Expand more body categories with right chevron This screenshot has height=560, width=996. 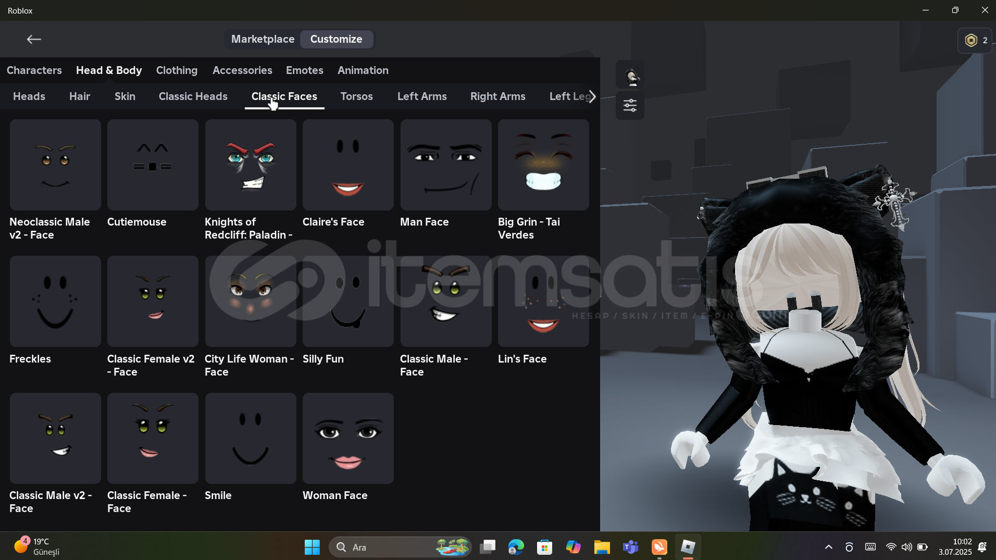point(592,96)
